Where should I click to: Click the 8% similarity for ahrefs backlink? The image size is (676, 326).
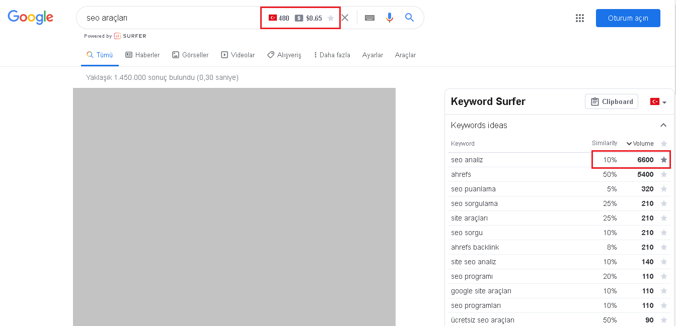pyautogui.click(x=612, y=247)
